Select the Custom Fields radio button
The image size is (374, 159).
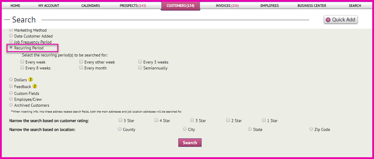[x=11, y=93]
